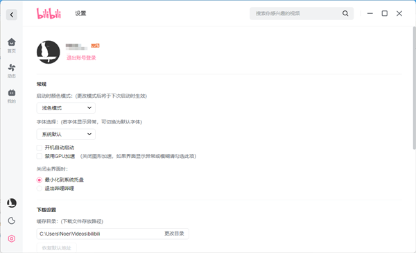The width and height of the screenshot is (416, 253).
Task: Select 最小化到系统托盘 radio option
Action: coord(40,180)
